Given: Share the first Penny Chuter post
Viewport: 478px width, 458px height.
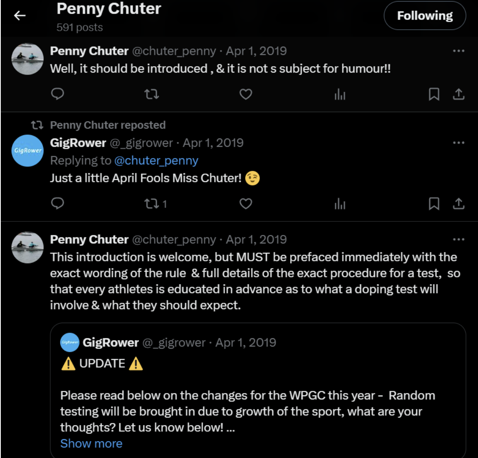Looking at the screenshot, I should pyautogui.click(x=458, y=94).
